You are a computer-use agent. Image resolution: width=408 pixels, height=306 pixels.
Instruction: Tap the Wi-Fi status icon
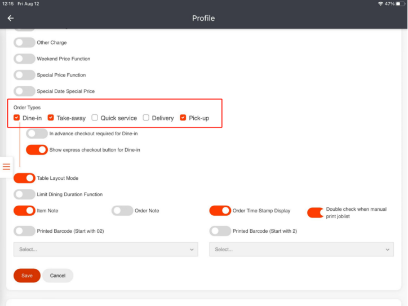tap(380, 4)
